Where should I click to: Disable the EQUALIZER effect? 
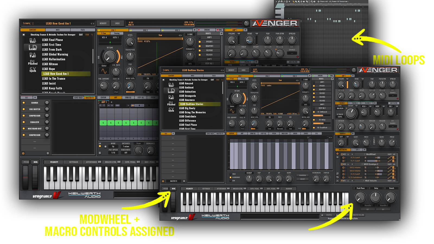(x=24, y=122)
